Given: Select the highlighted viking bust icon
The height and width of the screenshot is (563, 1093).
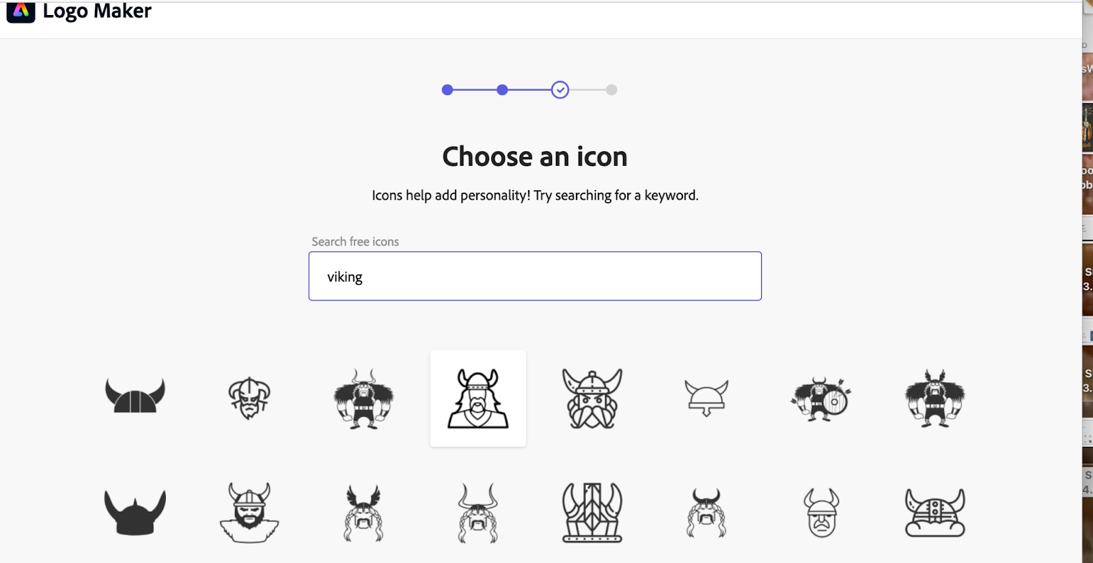Looking at the screenshot, I should click(x=478, y=398).
